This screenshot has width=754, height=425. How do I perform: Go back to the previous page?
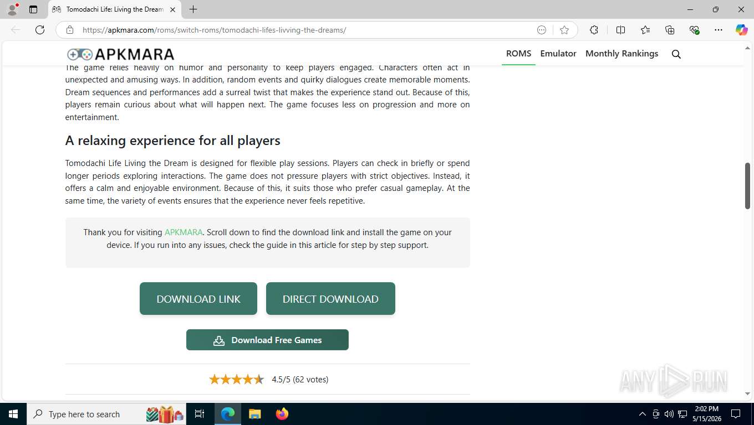click(x=16, y=30)
